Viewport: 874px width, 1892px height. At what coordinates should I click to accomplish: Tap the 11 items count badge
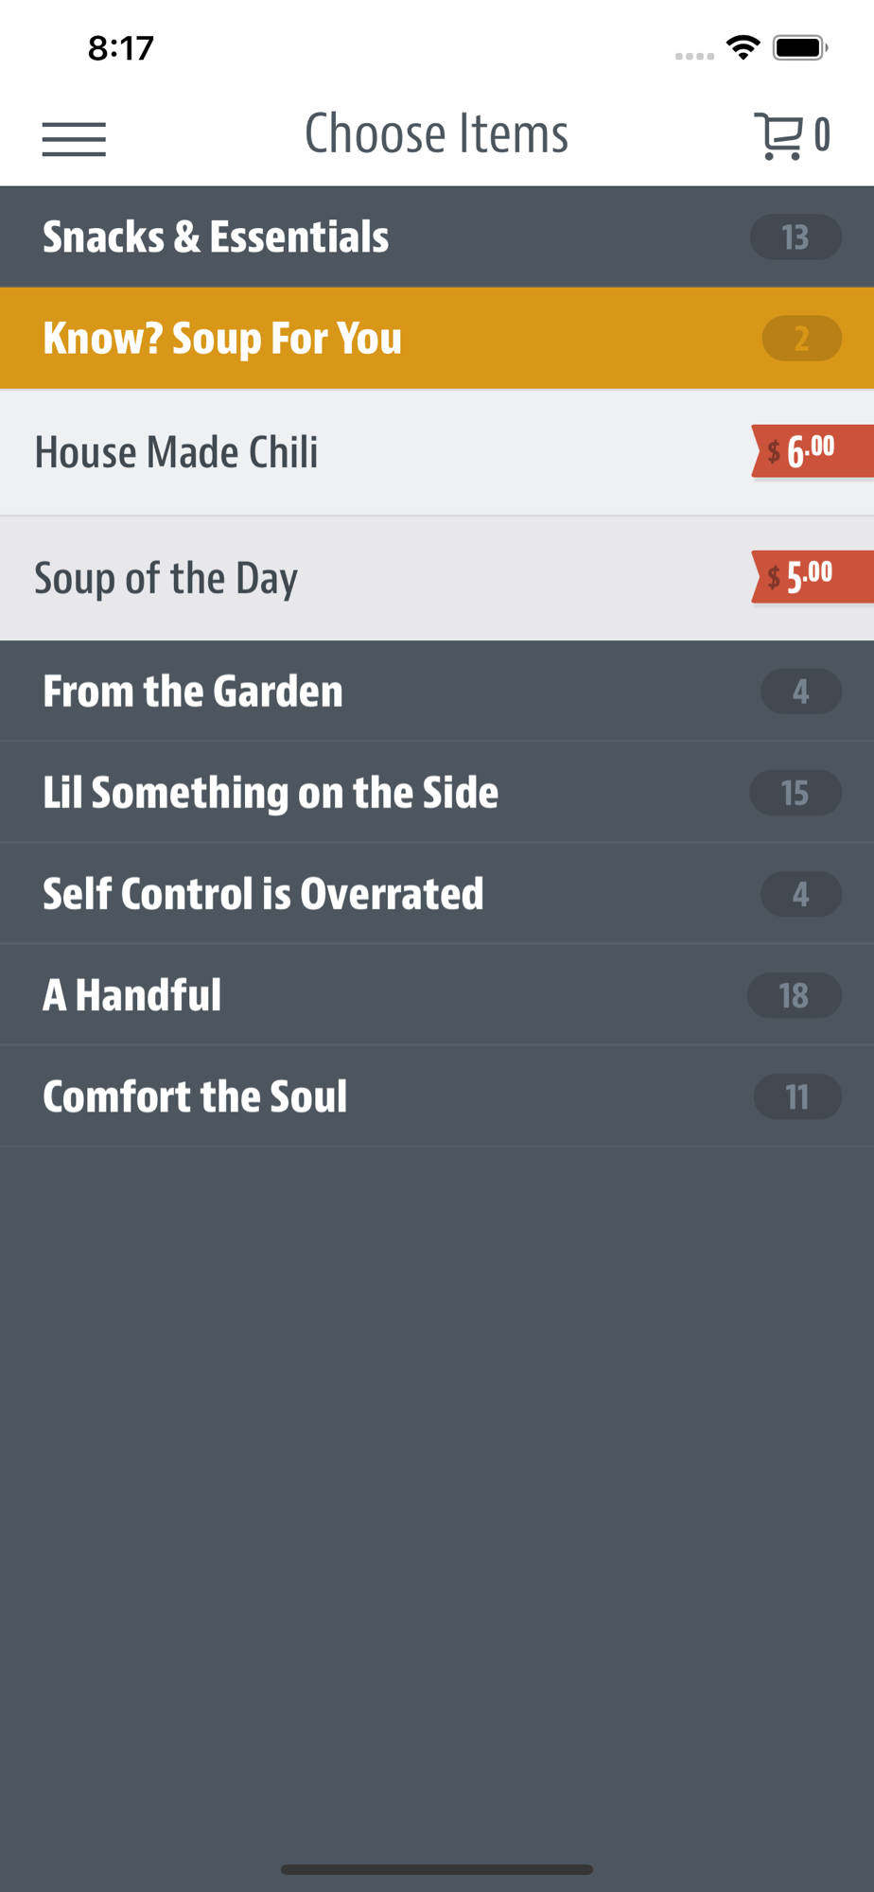[797, 1096]
